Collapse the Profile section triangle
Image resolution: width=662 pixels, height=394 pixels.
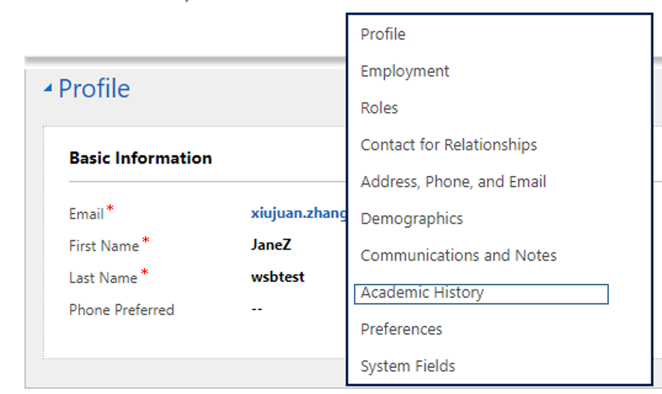48,89
